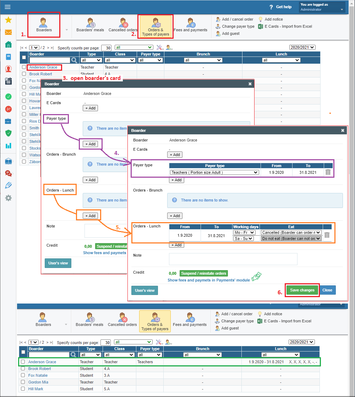The image size is (355, 397).
Task: Open the open book sidebar icon
Action: (9, 161)
